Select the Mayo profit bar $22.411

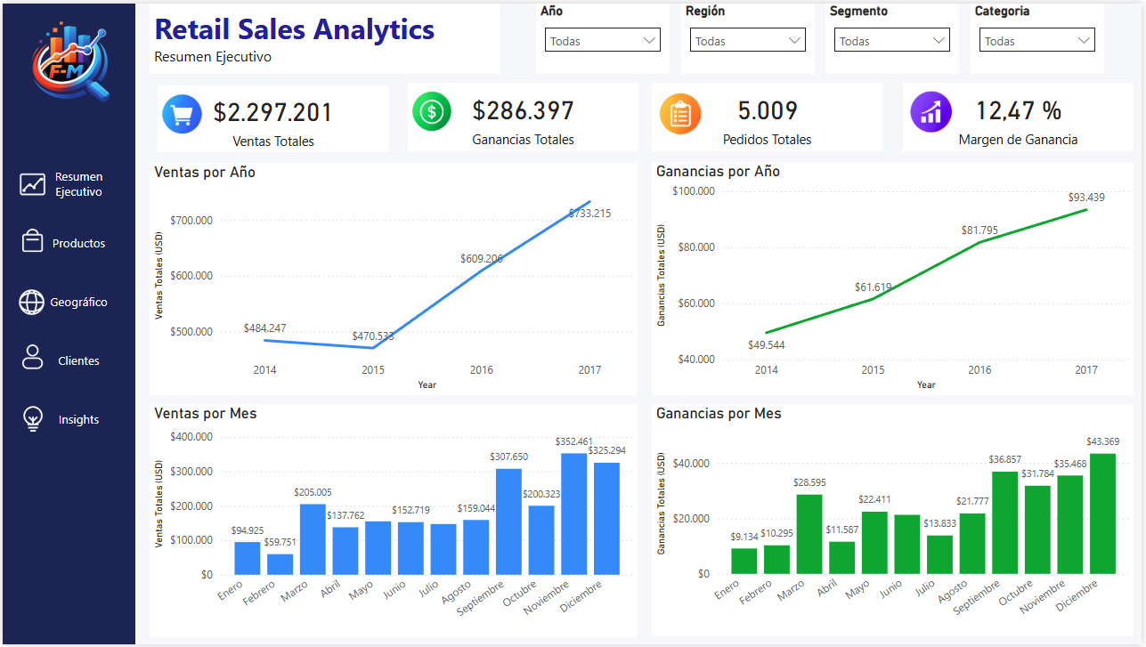coord(874,543)
